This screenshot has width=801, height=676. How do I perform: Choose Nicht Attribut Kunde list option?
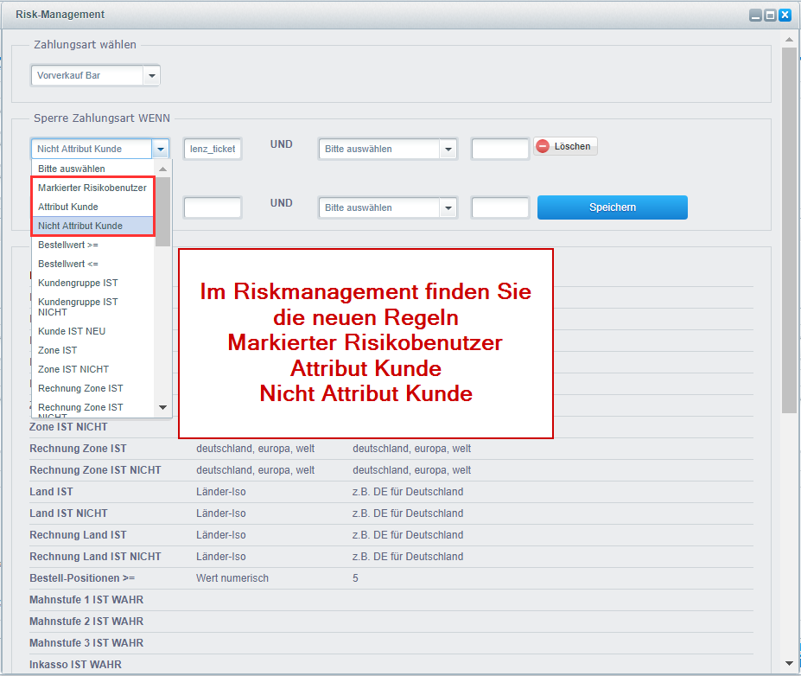click(92, 226)
